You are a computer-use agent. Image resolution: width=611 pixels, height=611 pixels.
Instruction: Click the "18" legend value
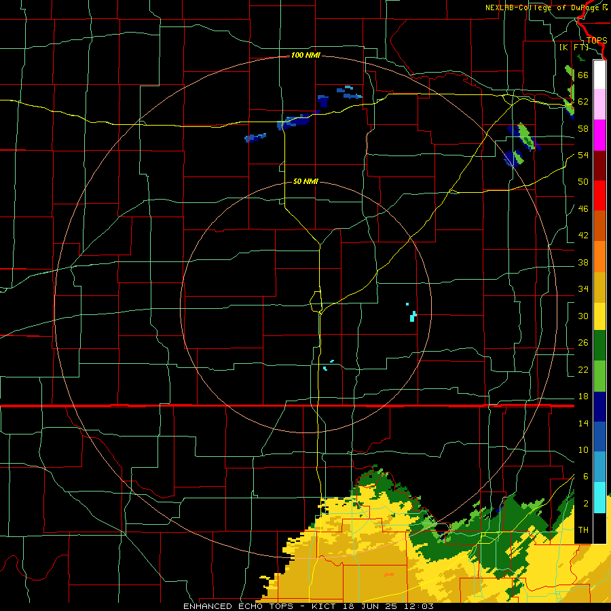click(x=583, y=396)
